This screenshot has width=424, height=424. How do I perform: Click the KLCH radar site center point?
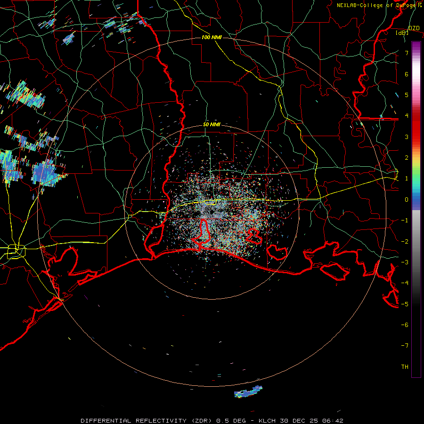[211, 212]
